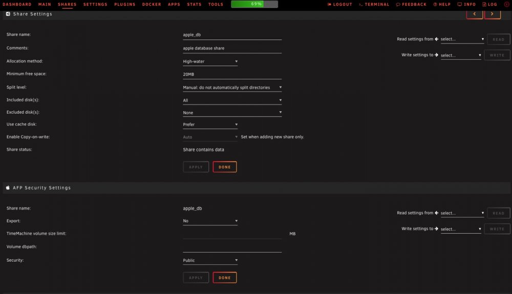This screenshot has width=512, height=294.
Task: Click the 'Share contains data' status text
Action: coord(203,150)
